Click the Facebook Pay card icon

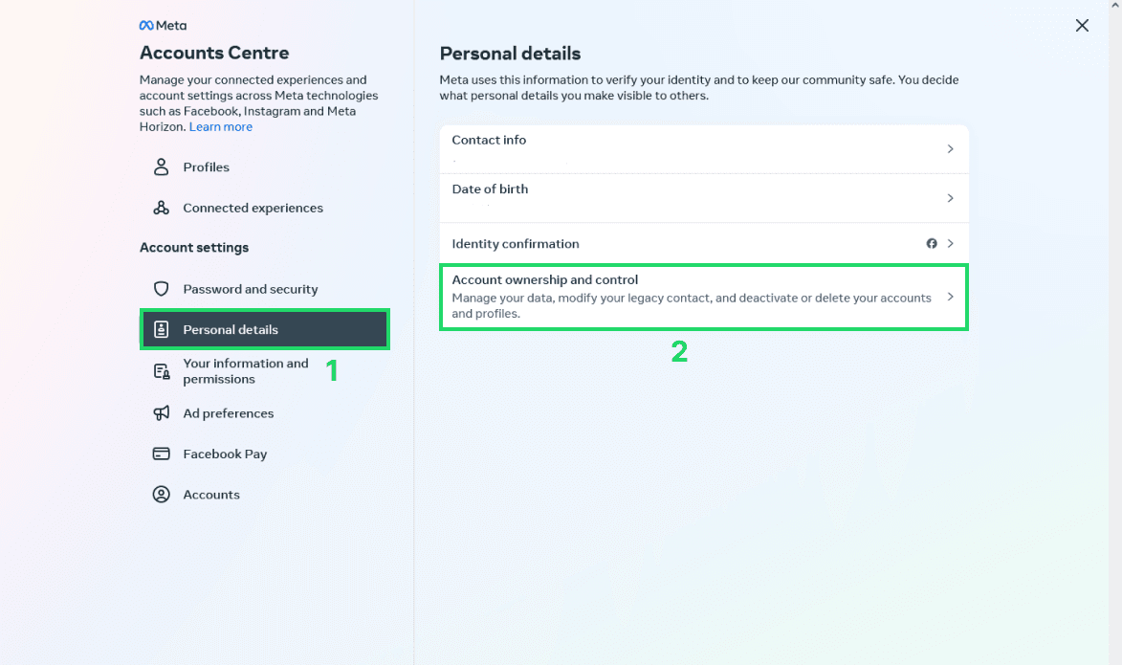tap(161, 454)
